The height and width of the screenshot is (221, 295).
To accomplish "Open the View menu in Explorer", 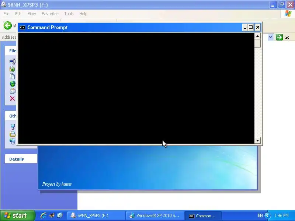I will pyautogui.click(x=32, y=14).
